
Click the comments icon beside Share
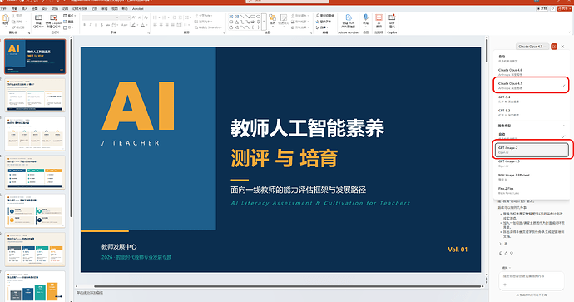(x=552, y=8)
